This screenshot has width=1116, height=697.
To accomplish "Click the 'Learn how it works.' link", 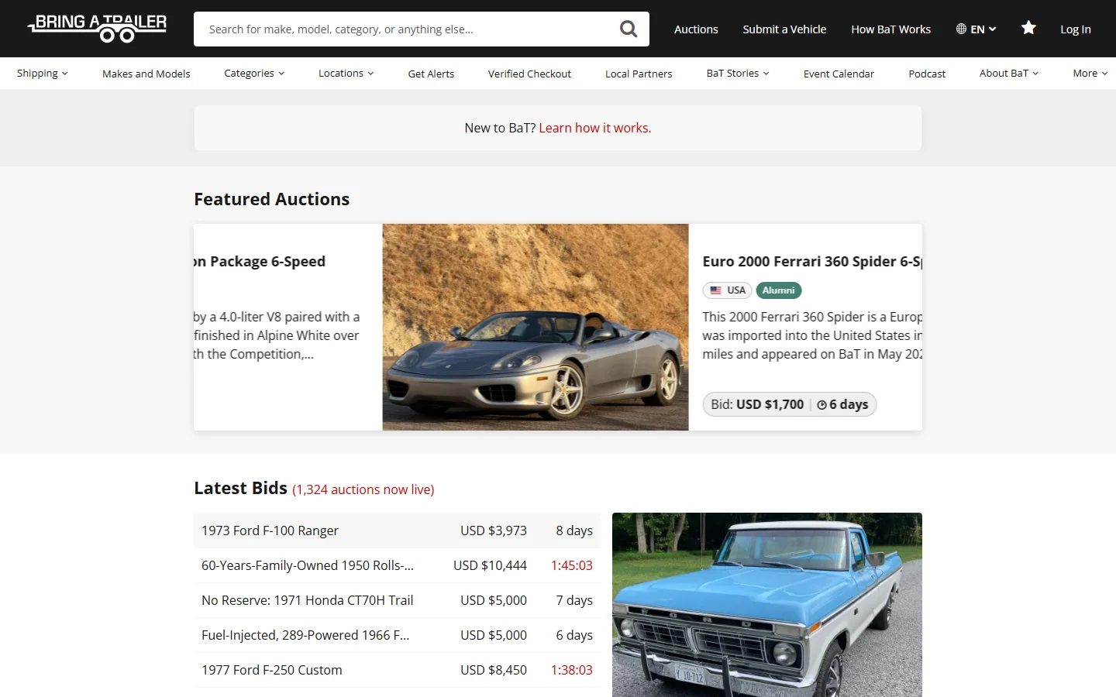I will [595, 128].
